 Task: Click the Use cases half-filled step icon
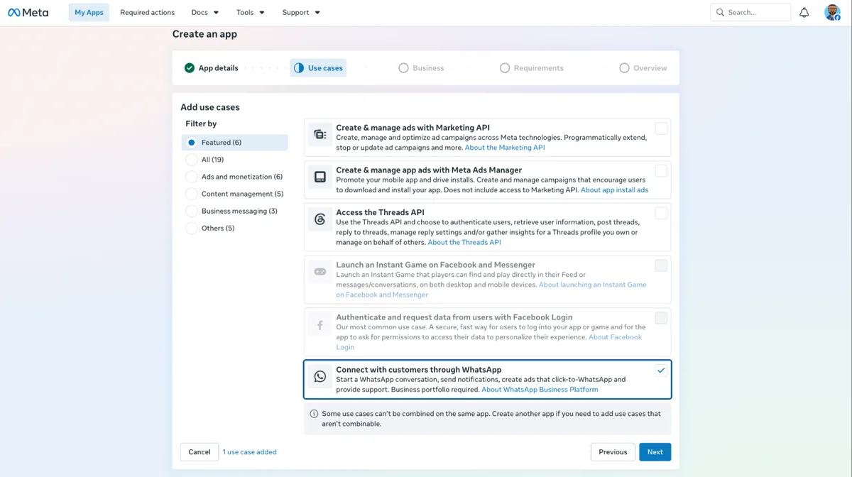tap(299, 68)
